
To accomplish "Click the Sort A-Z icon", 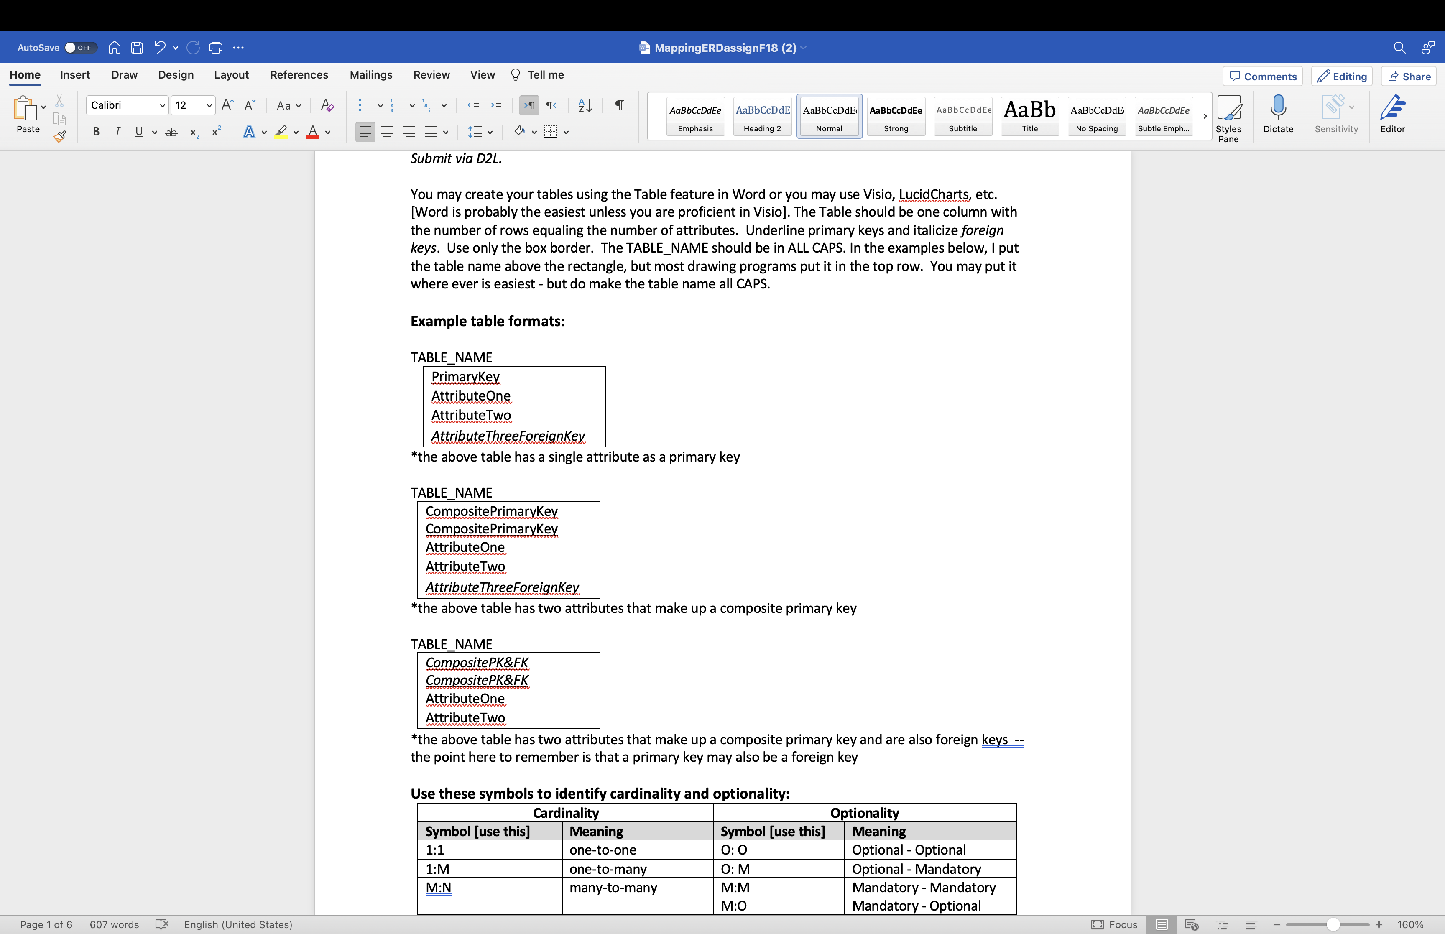I will point(585,105).
